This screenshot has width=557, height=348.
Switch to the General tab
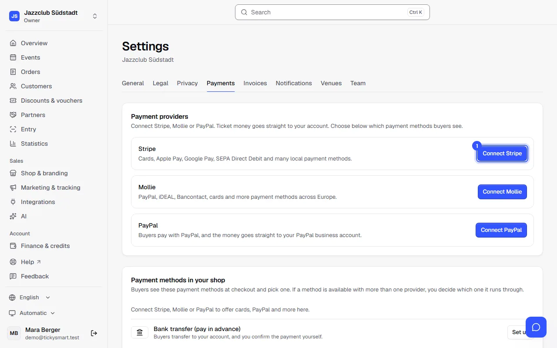[133, 83]
